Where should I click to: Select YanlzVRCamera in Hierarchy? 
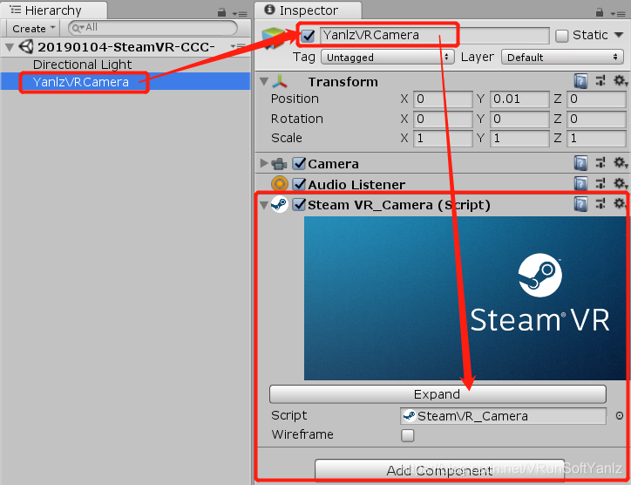click(x=81, y=82)
